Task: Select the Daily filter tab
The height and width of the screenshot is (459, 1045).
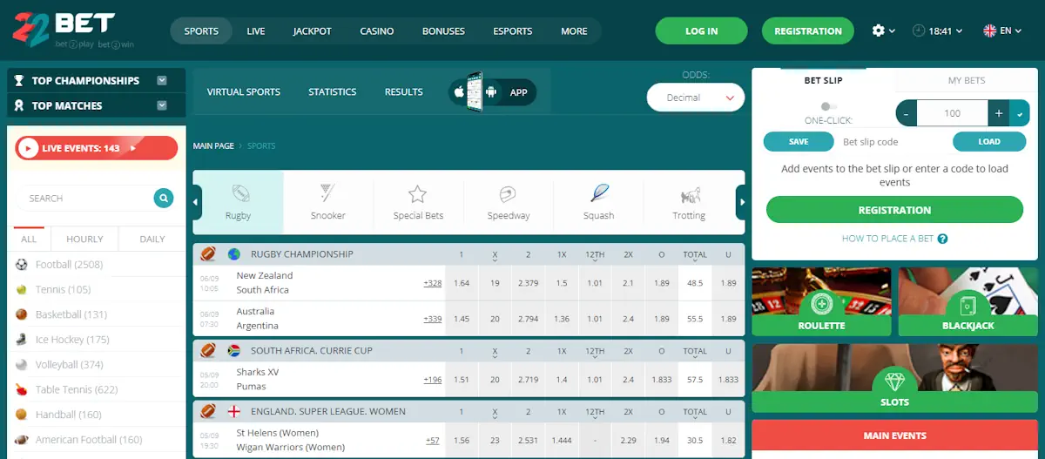Action: tap(152, 239)
